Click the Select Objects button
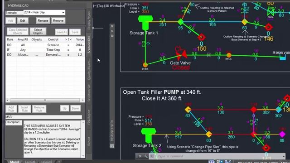Image resolution: width=290 pixels, height=163 pixels. point(38,31)
